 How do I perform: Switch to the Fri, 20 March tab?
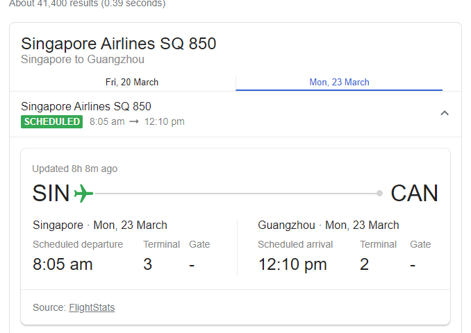132,82
